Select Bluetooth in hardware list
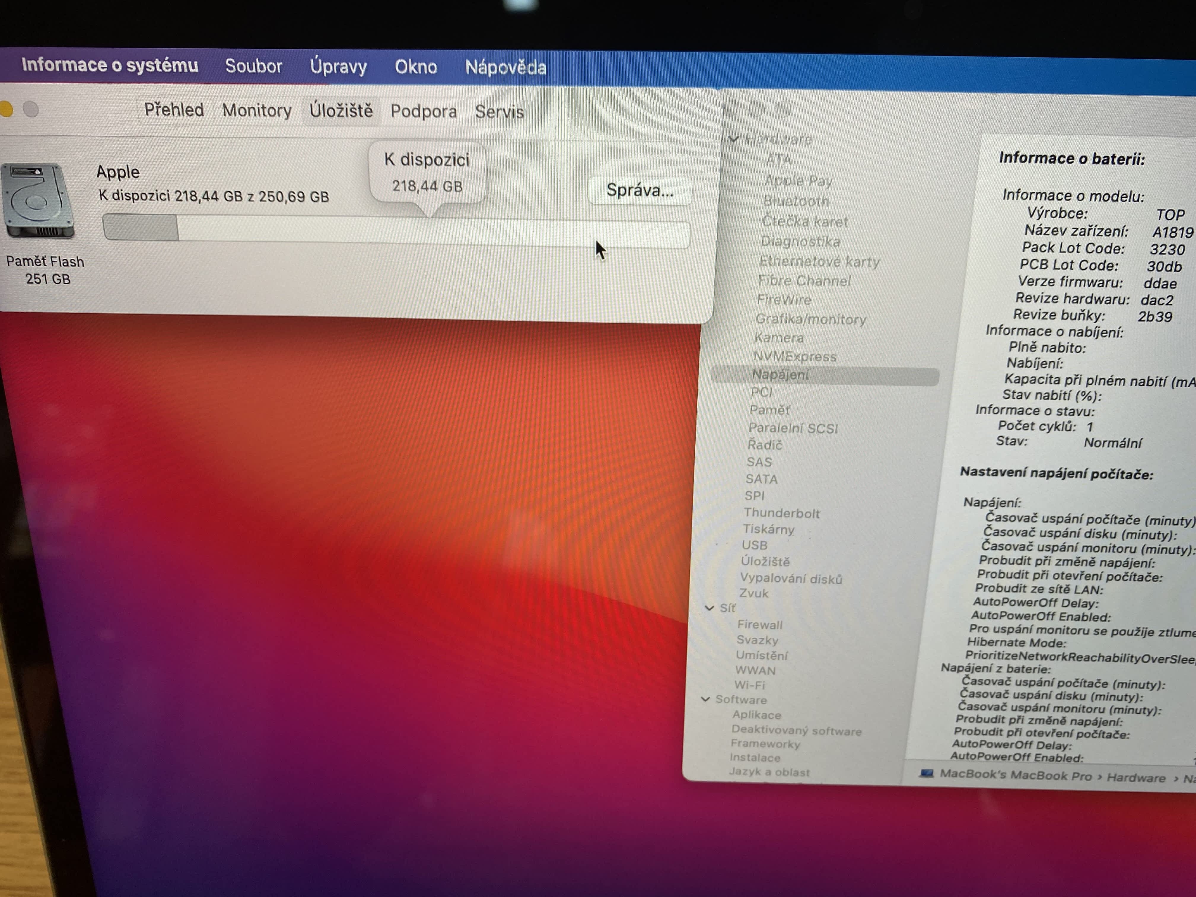 point(796,201)
